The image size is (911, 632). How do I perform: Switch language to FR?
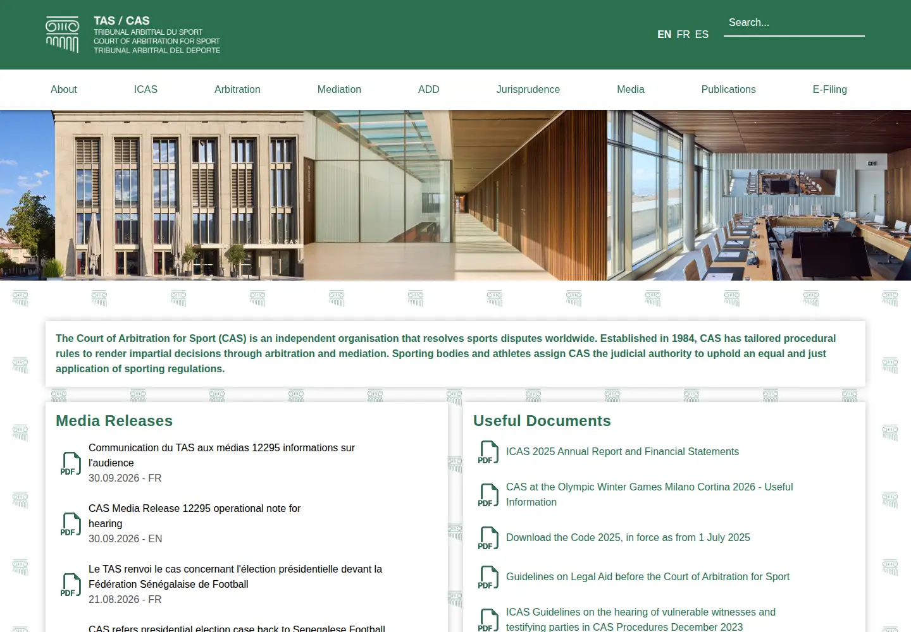click(683, 35)
